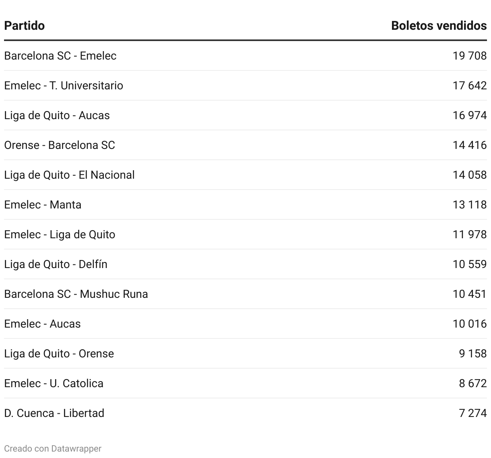Click the Partido column header
This screenshot has height=458, width=491.
click(x=24, y=26)
